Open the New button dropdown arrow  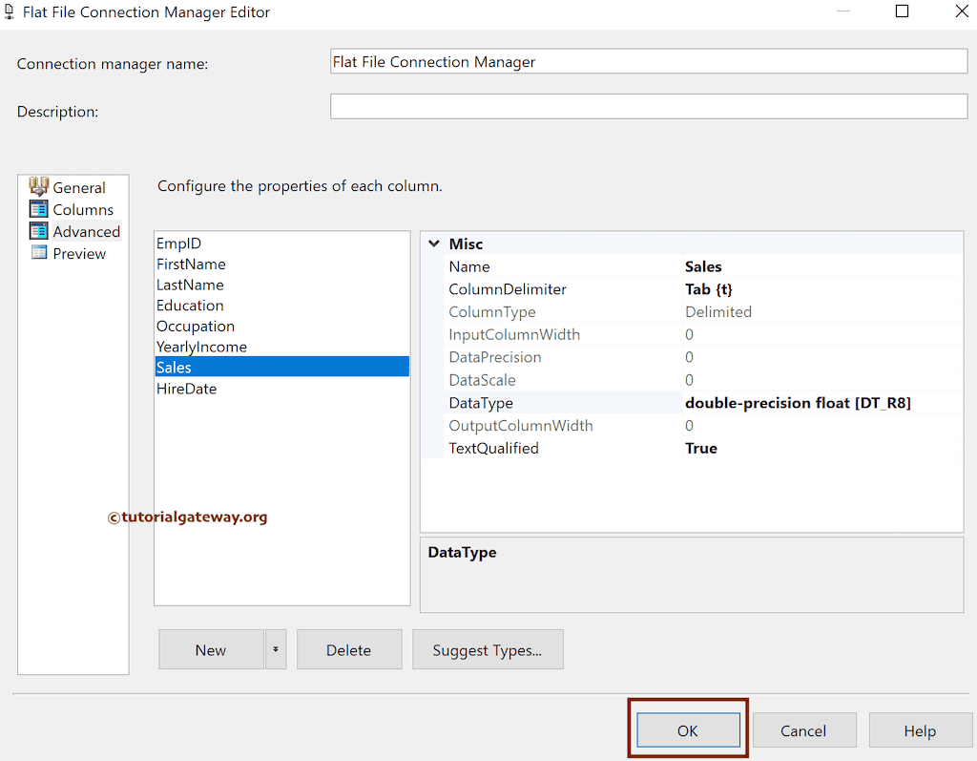pyautogui.click(x=276, y=649)
